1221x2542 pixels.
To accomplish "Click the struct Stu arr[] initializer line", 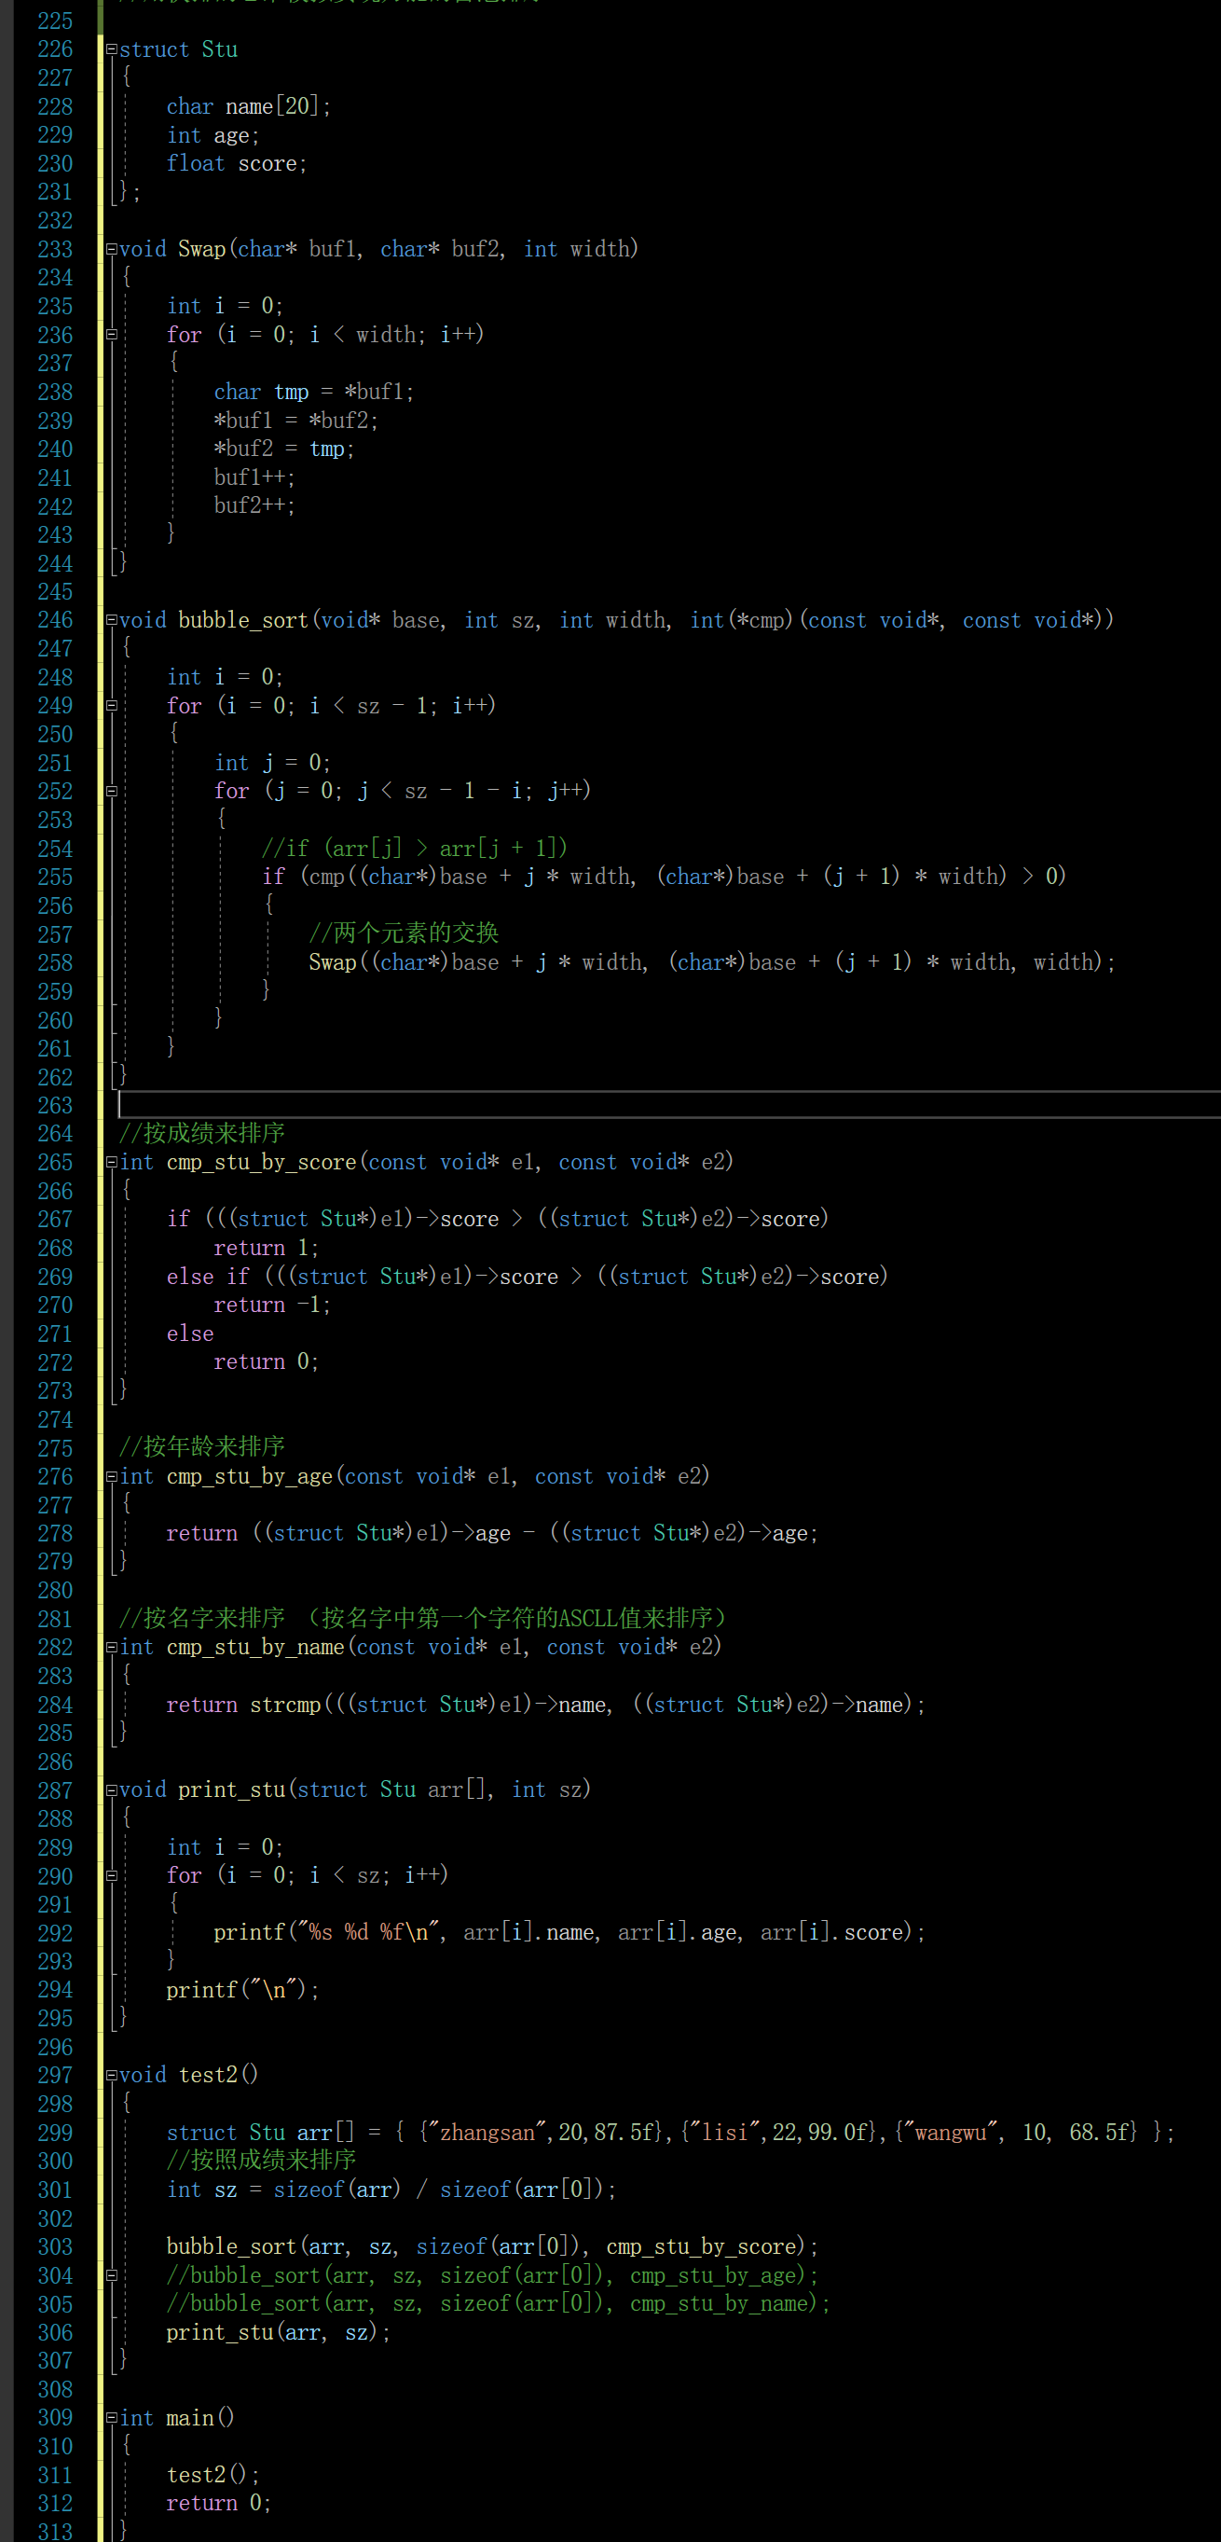I will (671, 2133).
